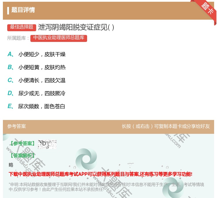This screenshot has height=198, width=217.
Task: Choose answer option letter E
Action: pos(10,106)
